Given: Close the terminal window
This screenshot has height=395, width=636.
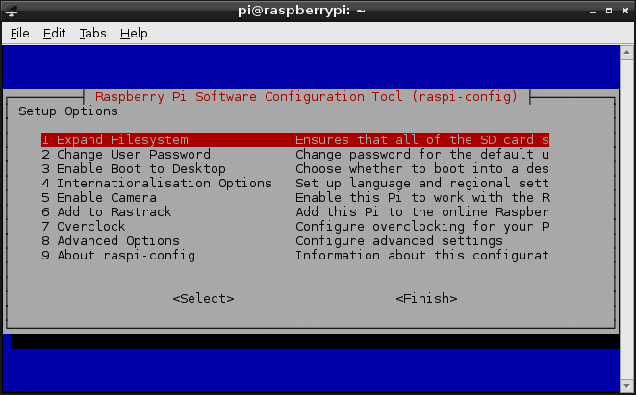Looking at the screenshot, I should [625, 11].
